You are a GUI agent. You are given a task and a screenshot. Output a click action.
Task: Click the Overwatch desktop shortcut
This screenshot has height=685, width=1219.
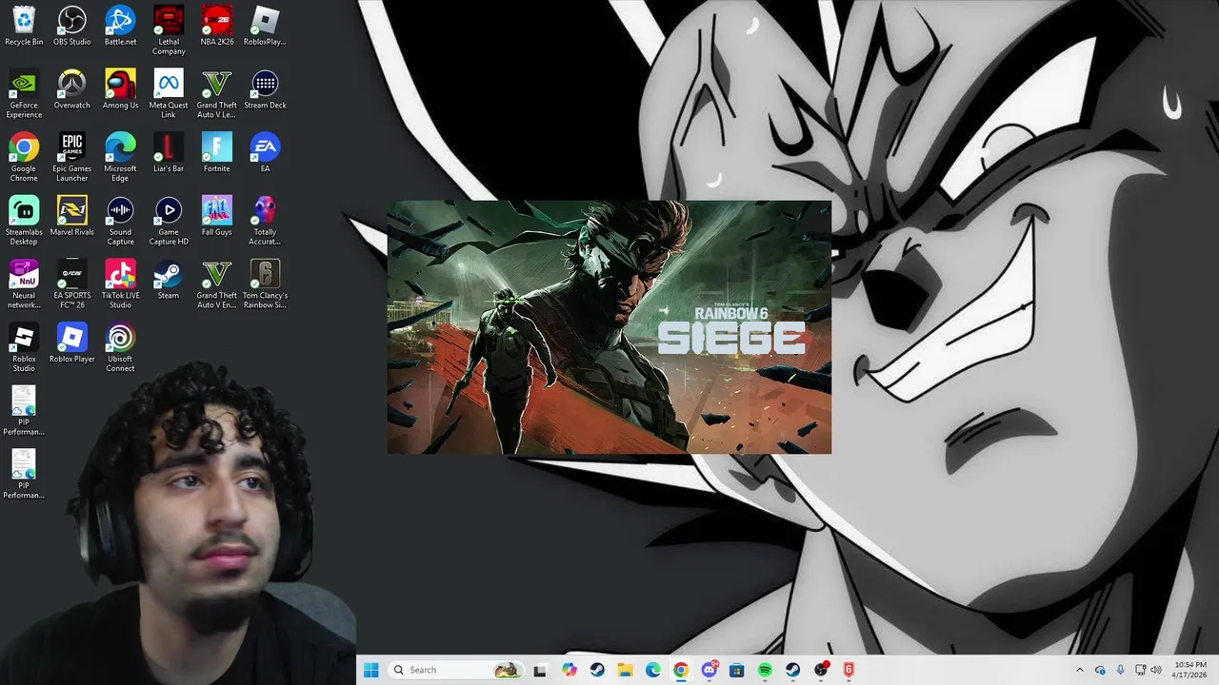(72, 89)
